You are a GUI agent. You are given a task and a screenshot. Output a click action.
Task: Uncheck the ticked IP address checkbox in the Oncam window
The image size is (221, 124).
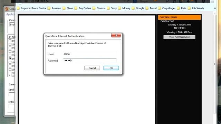click(10, 59)
